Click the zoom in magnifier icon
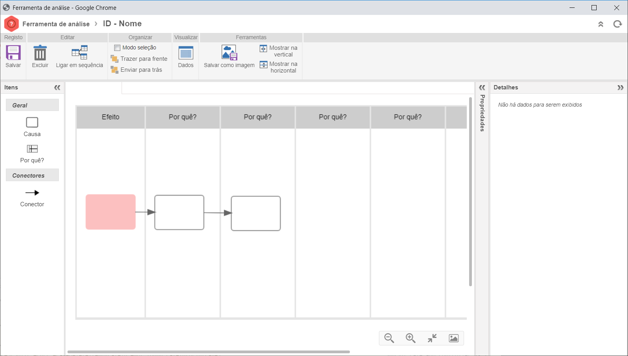 (x=411, y=338)
